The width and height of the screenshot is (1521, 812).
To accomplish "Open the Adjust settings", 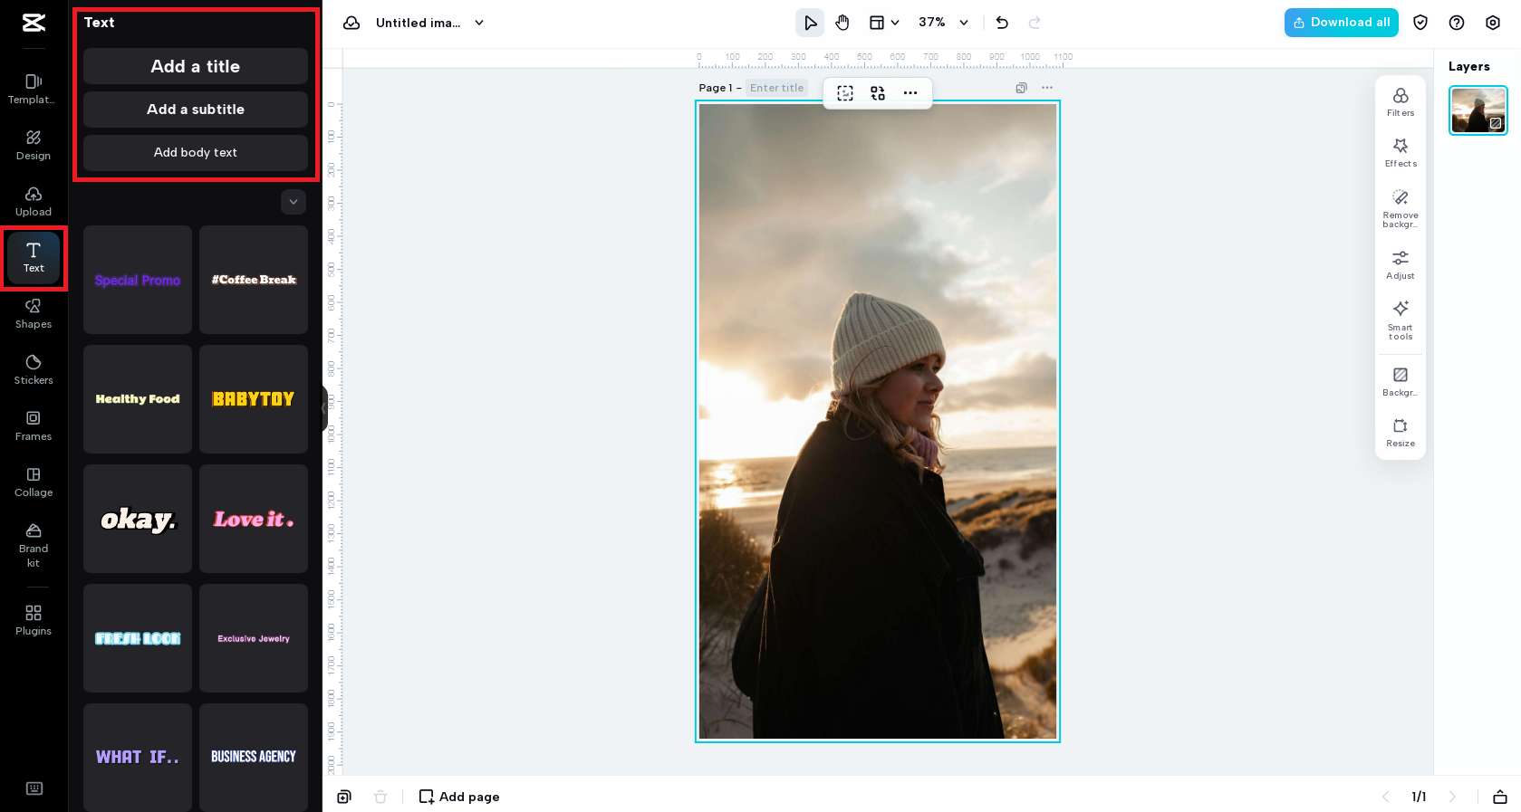I will point(1400,264).
